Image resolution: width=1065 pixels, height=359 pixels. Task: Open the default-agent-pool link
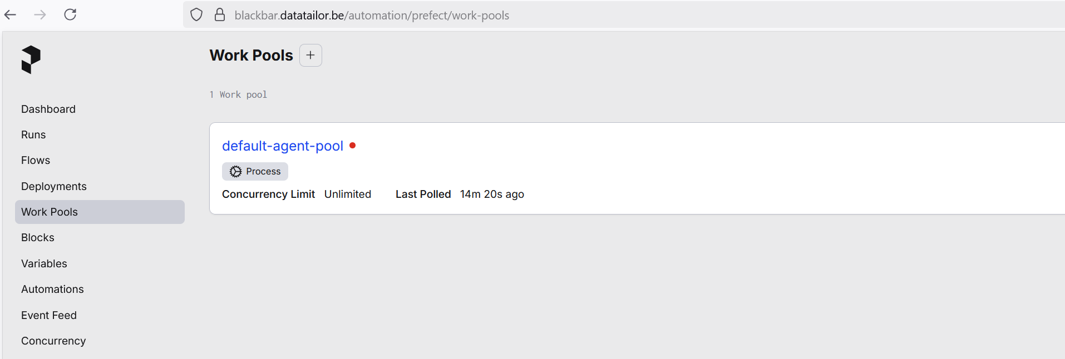point(283,146)
